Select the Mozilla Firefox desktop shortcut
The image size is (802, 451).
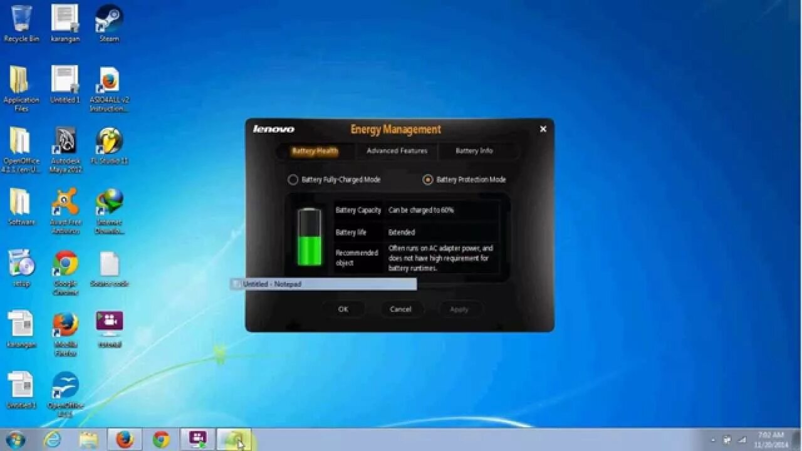tap(65, 333)
